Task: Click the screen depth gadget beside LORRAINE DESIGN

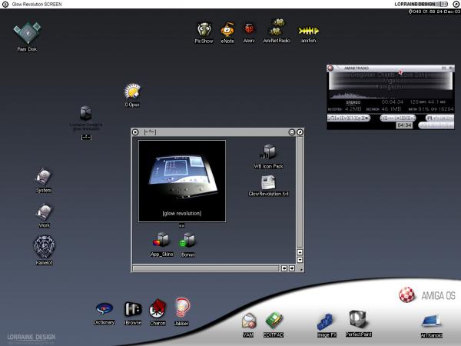Action: (x=456, y=4)
